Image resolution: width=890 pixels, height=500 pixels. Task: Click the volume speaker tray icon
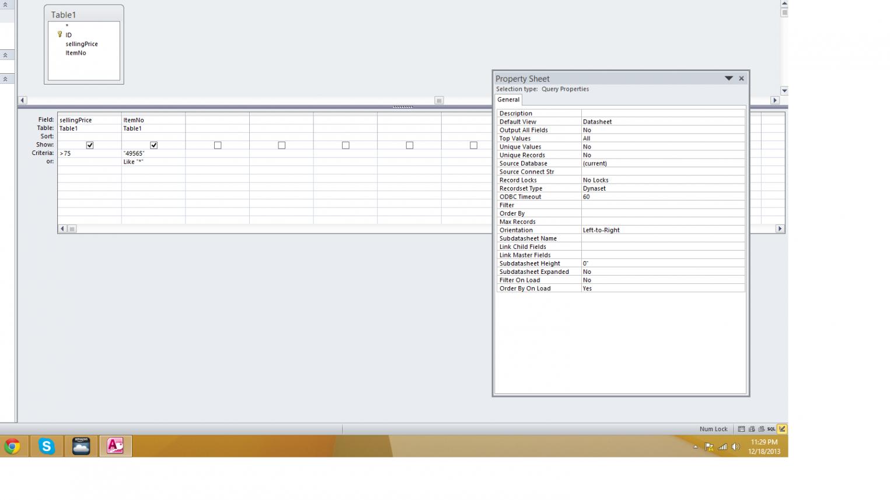coord(735,447)
